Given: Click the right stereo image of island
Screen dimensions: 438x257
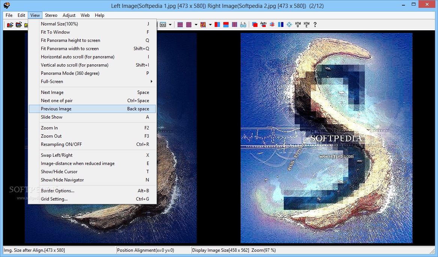Looking at the screenshot, I should click(326, 138).
